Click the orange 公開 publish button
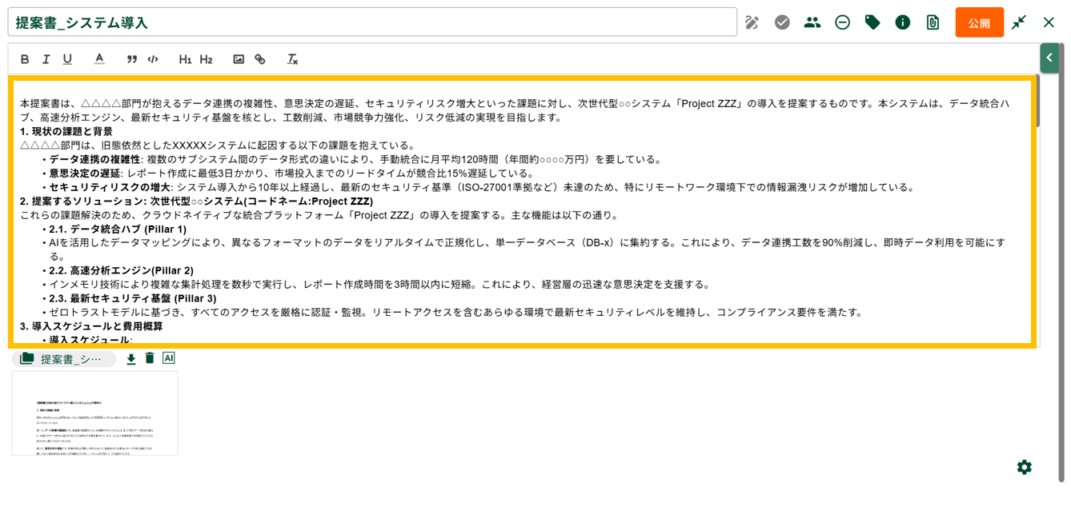This screenshot has width=1071, height=507. [979, 22]
